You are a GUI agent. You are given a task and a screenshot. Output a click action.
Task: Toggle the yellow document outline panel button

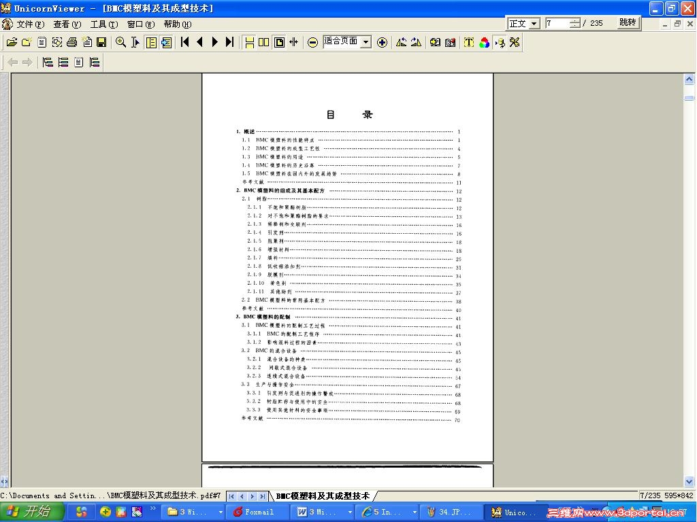151,42
